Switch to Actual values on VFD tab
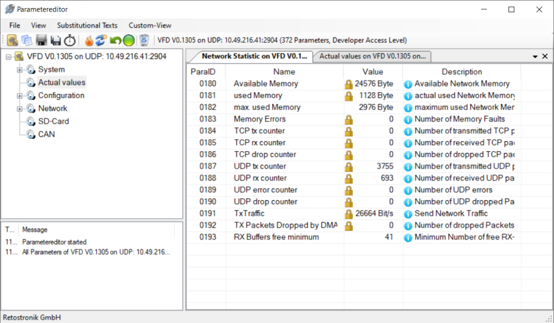The width and height of the screenshot is (554, 323). click(x=372, y=56)
